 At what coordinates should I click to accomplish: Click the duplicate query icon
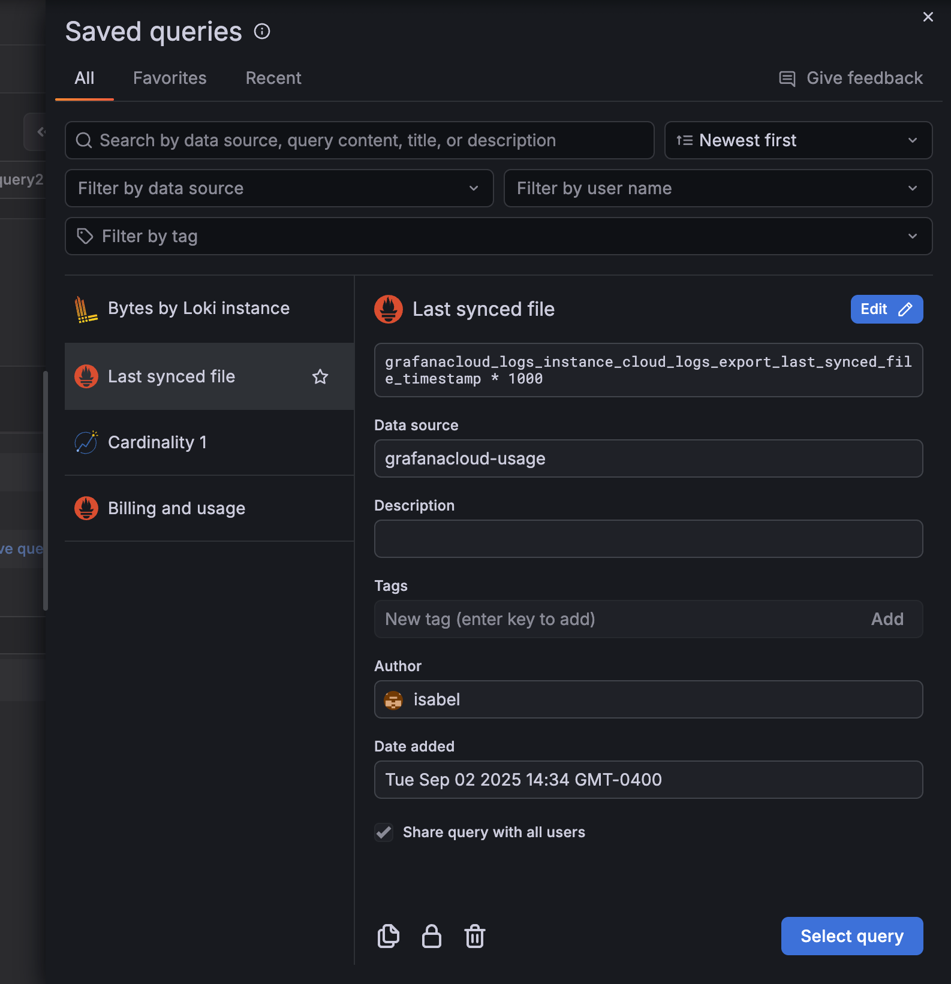click(x=388, y=936)
